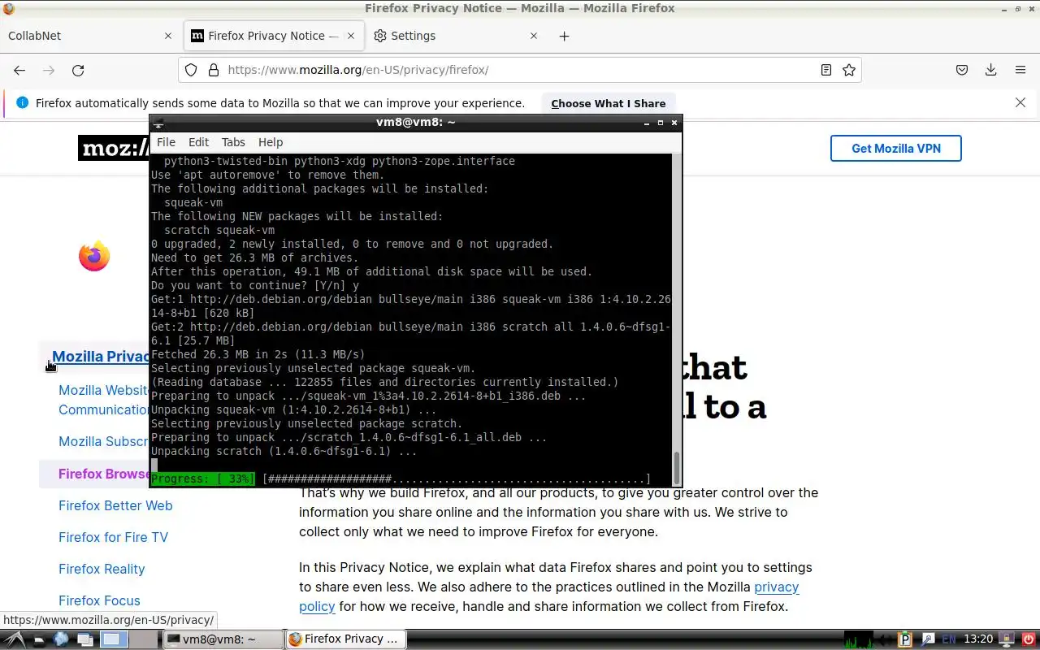
Task: Launch the web browser from the taskbar
Action: tap(61, 639)
